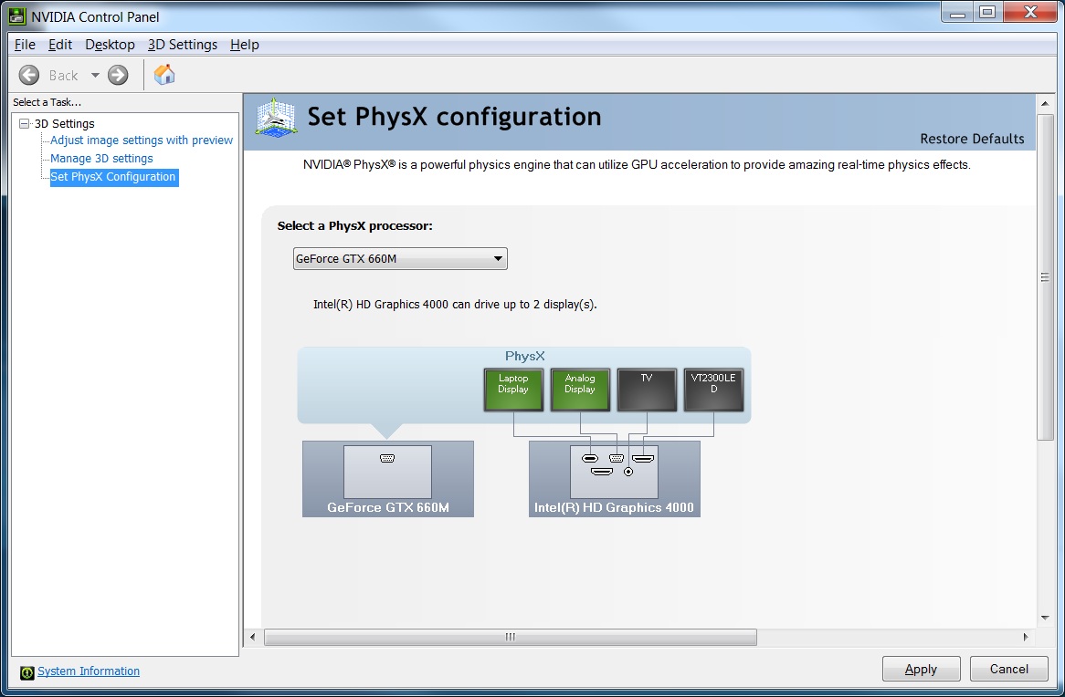This screenshot has height=697, width=1065.
Task: Click the 'Select a Task...' label
Action: tap(47, 102)
